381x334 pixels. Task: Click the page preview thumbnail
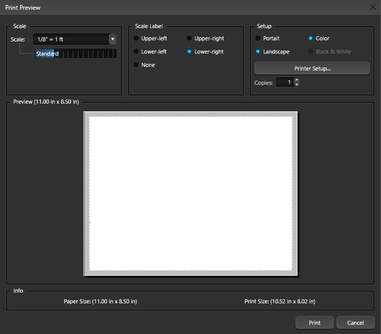pos(191,194)
